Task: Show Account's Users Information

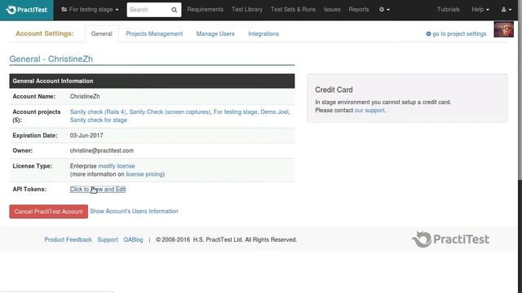Action: (x=134, y=211)
